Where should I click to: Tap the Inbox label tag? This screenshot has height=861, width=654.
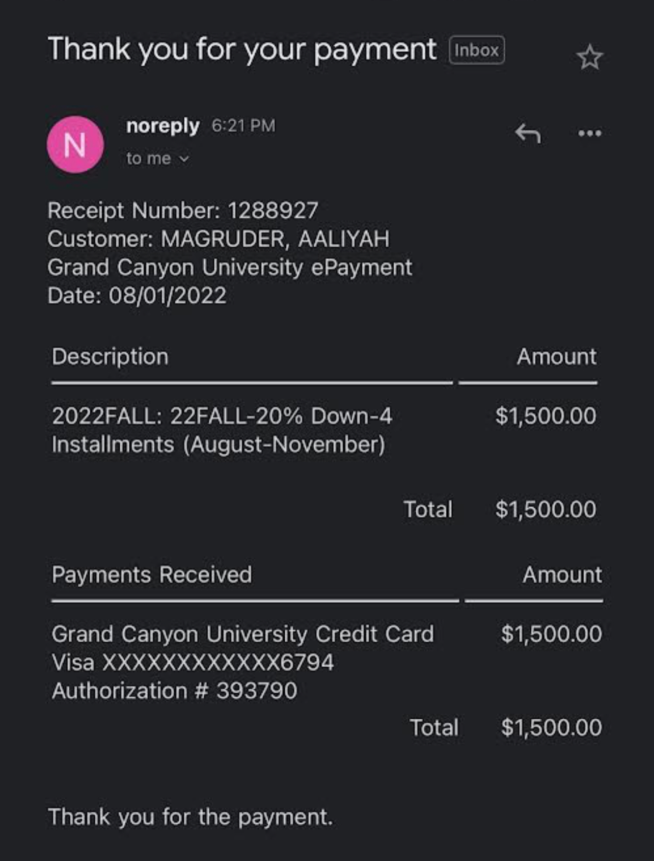477,50
